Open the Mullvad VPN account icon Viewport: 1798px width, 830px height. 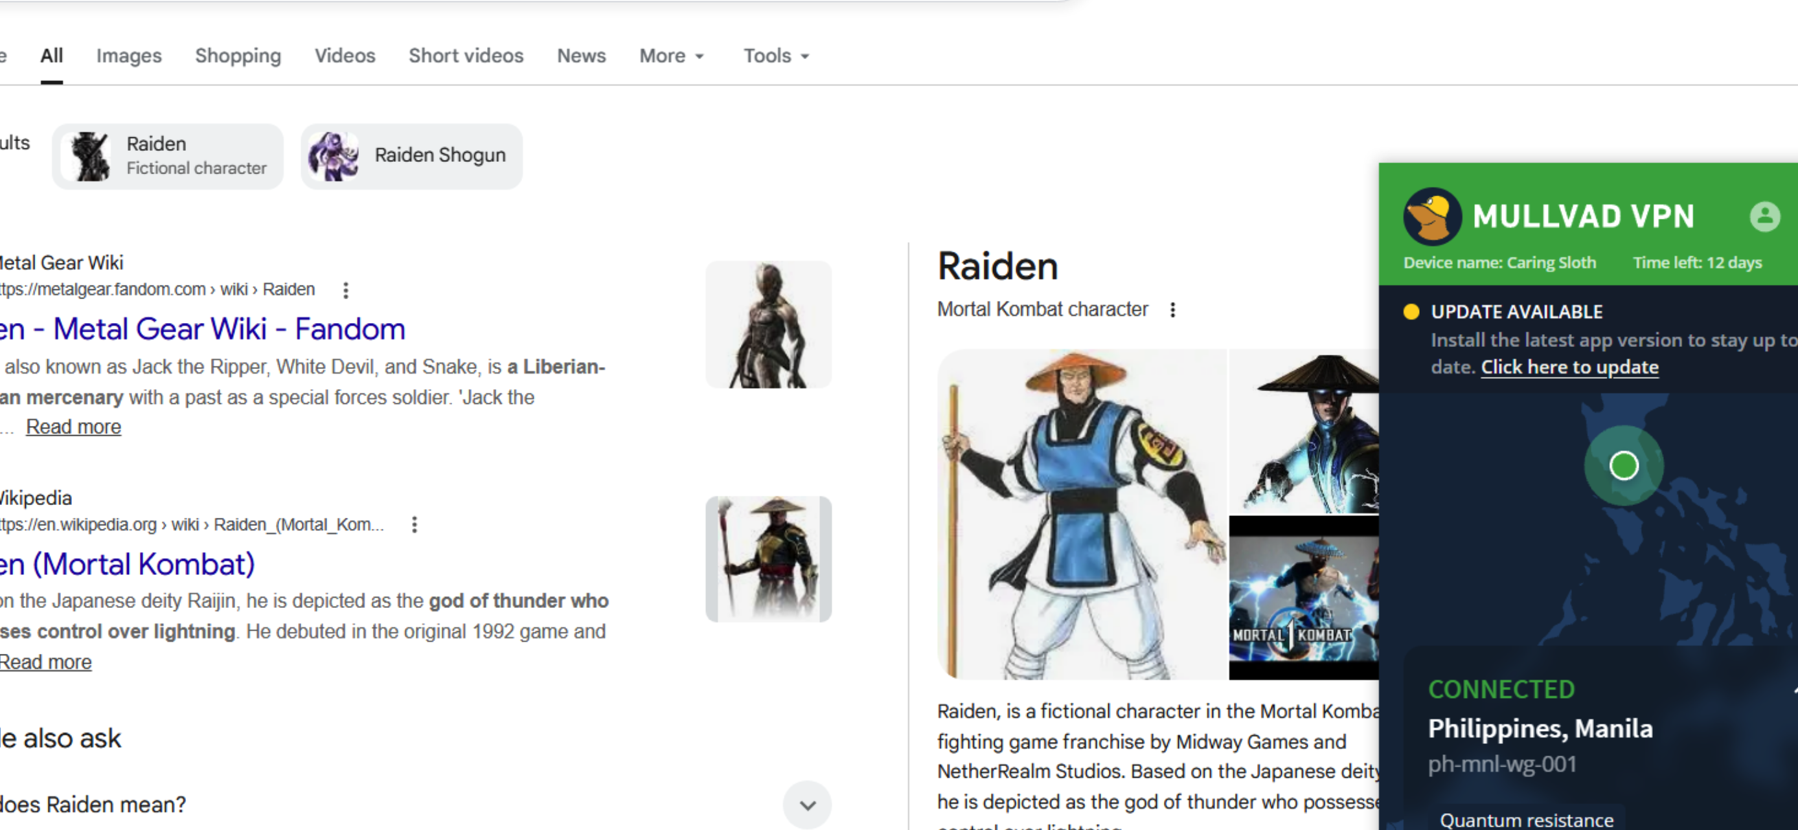(1764, 216)
